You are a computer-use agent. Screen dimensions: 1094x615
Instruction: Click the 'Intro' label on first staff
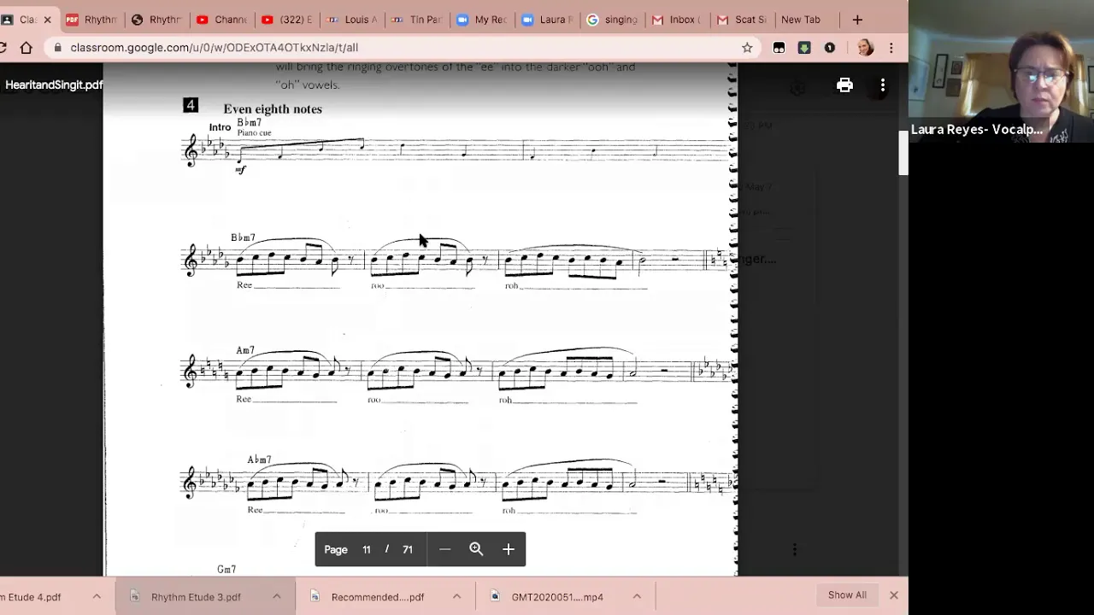pyautogui.click(x=220, y=127)
